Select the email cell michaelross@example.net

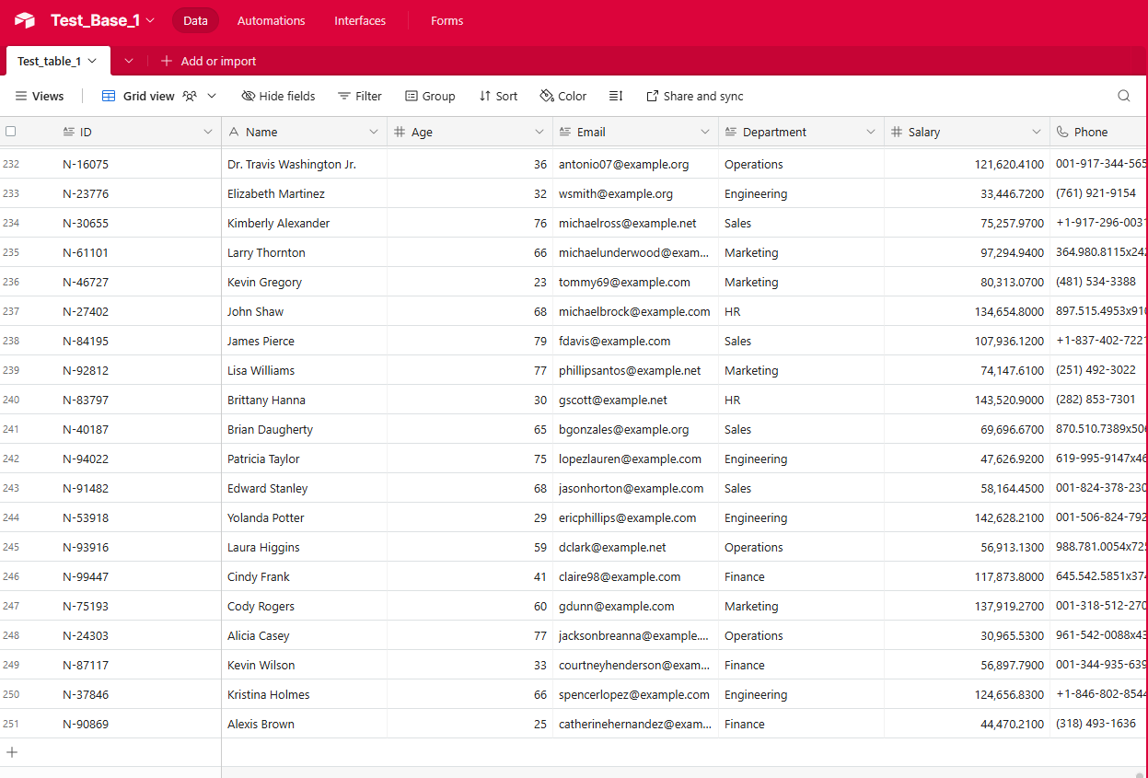coord(635,223)
